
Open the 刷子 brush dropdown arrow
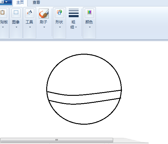pyautogui.click(x=44, y=27)
